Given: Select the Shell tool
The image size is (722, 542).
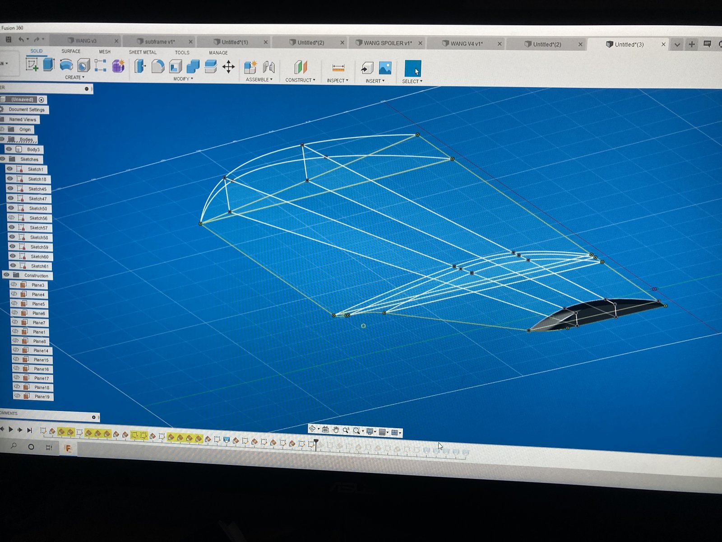Looking at the screenshot, I should point(176,67).
